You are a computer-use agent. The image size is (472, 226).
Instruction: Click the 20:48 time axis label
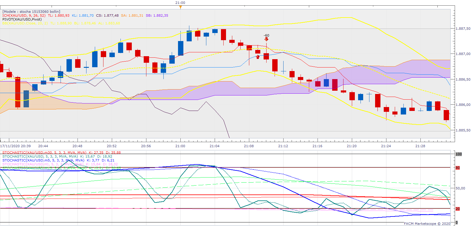point(78,146)
